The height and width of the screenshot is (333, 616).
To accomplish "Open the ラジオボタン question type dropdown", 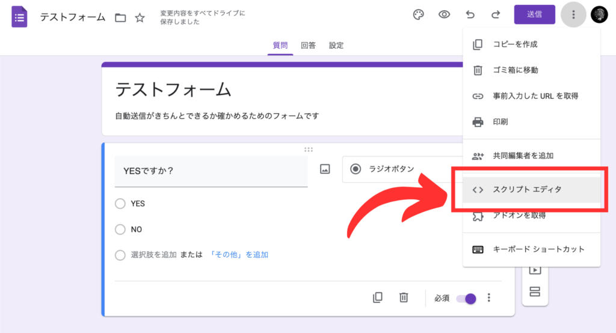I will pos(397,169).
